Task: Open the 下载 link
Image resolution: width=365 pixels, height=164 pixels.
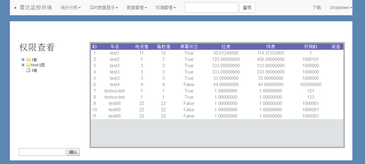Action: (x=317, y=7)
